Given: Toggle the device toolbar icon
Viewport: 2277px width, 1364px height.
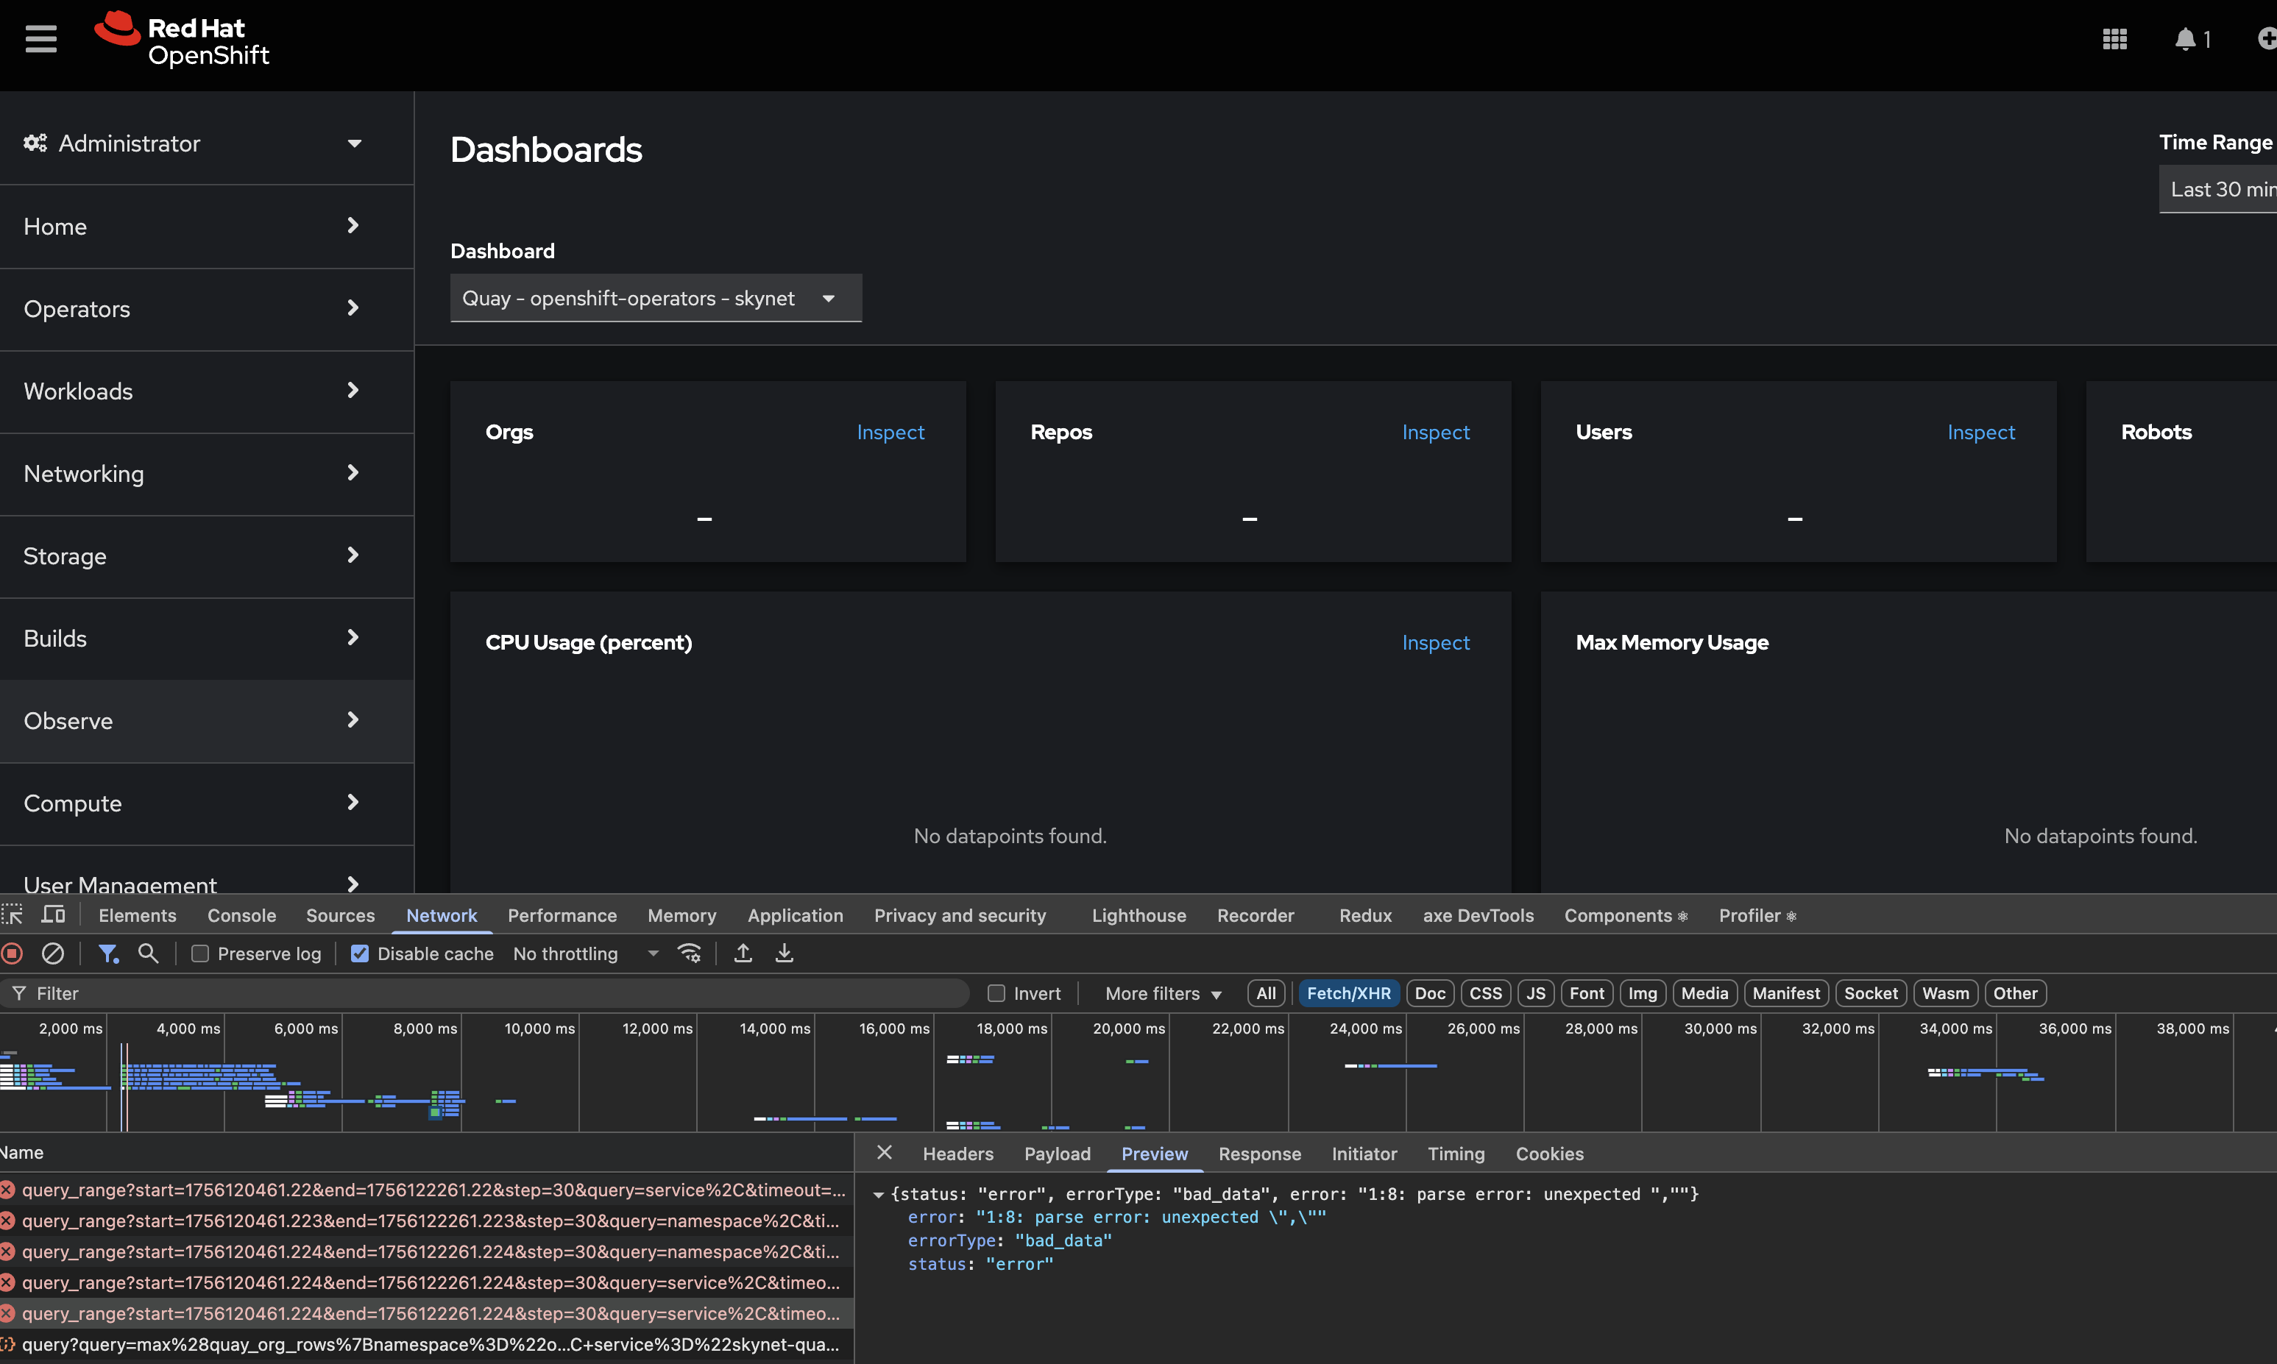Looking at the screenshot, I should [53, 915].
